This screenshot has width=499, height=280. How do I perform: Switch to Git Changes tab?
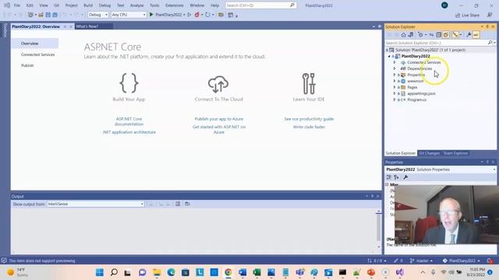tap(429, 153)
